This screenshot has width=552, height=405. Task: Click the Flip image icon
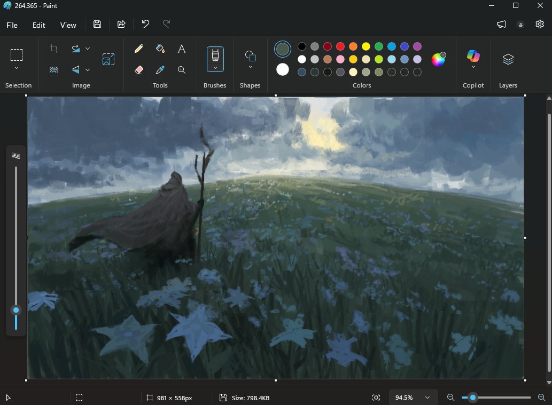76,69
